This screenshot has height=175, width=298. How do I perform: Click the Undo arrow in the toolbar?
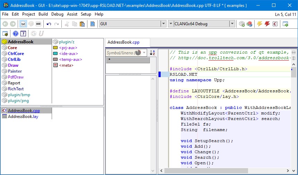pyautogui.click(x=49, y=24)
